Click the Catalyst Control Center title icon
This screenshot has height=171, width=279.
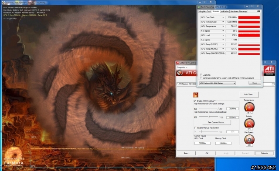(x=177, y=63)
